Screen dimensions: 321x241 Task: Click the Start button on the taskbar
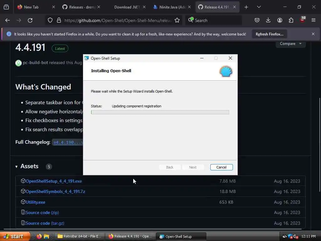[x=15, y=236]
